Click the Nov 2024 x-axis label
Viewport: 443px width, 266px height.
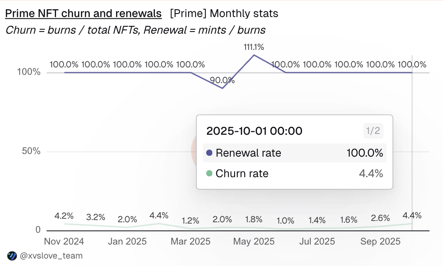pyautogui.click(x=64, y=241)
